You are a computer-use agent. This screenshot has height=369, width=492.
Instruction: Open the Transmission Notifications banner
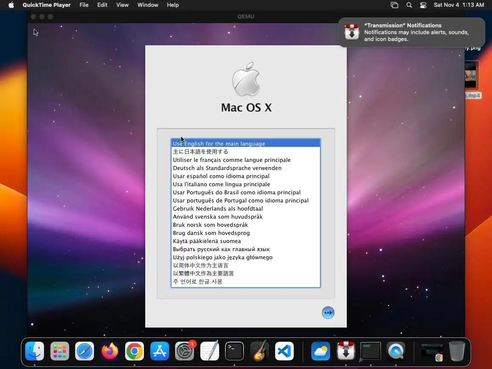[412, 32]
